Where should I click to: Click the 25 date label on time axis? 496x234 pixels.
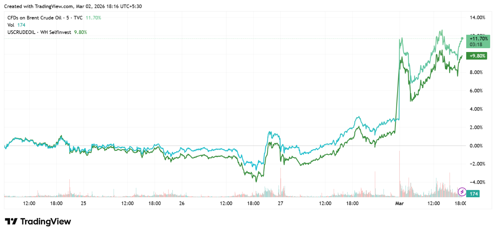83,203
